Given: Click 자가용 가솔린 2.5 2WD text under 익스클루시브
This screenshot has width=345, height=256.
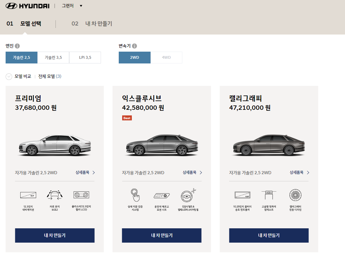Looking at the screenshot, I should tap(143, 173).
